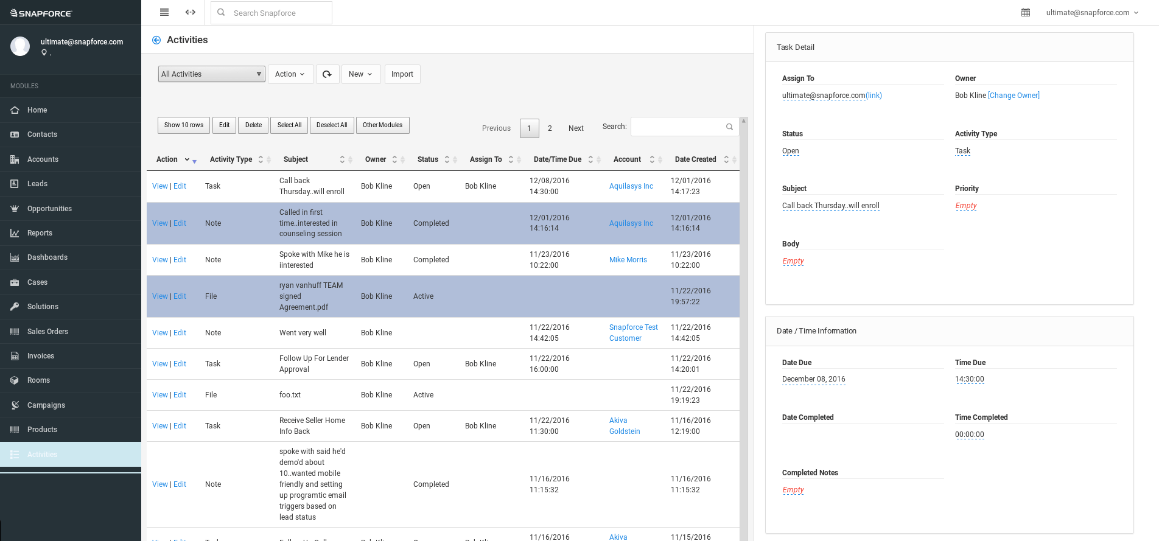Click the Campaigns satellite icon
Screen dimensions: 1159x541
(x=15, y=405)
